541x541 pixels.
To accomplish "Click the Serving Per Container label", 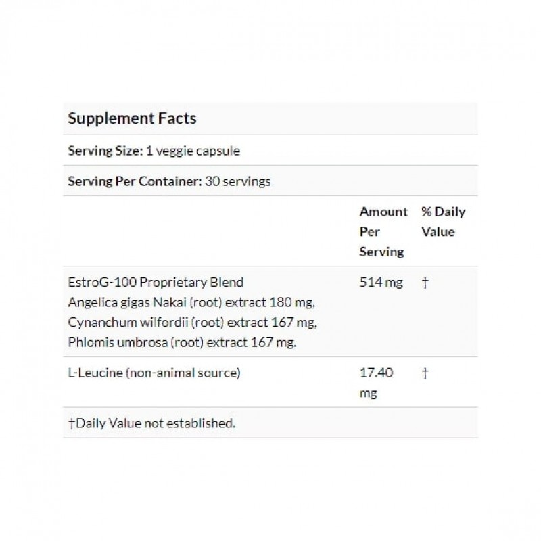I will [135, 181].
